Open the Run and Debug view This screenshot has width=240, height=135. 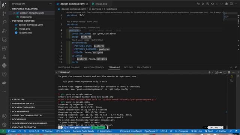coord(4,31)
